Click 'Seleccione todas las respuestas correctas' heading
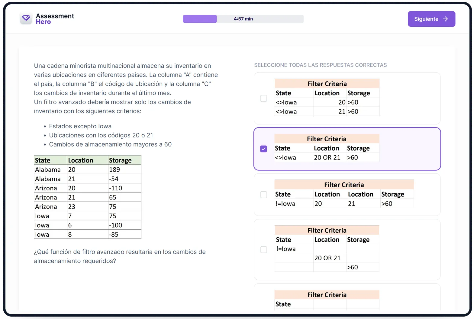 pos(320,65)
